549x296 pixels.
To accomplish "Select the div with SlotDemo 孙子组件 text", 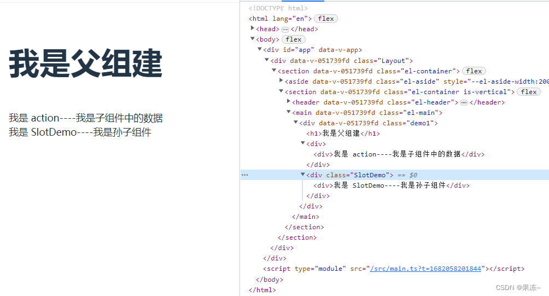I will click(x=392, y=185).
